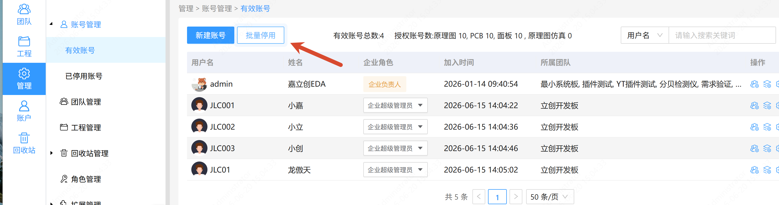Click the JLC001 user avatar

click(x=199, y=105)
